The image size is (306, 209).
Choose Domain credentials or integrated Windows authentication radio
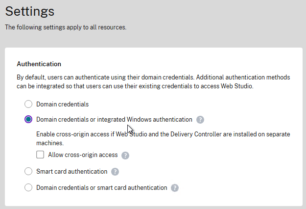(28, 119)
